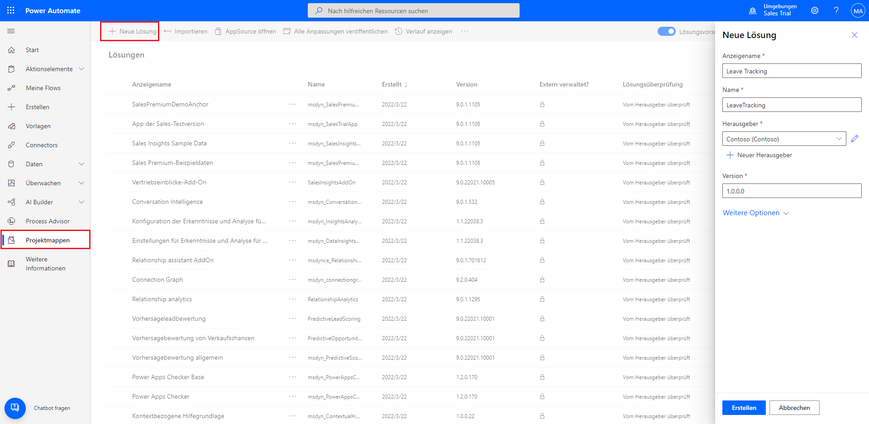The image size is (869, 424).
Task: Click the Connectors plug icon in sidebar
Action: pos(12,145)
